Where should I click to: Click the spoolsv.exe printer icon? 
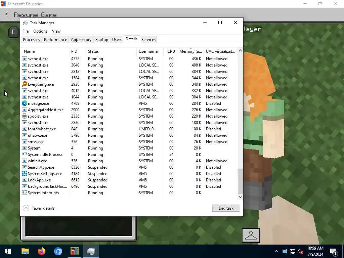click(25, 116)
